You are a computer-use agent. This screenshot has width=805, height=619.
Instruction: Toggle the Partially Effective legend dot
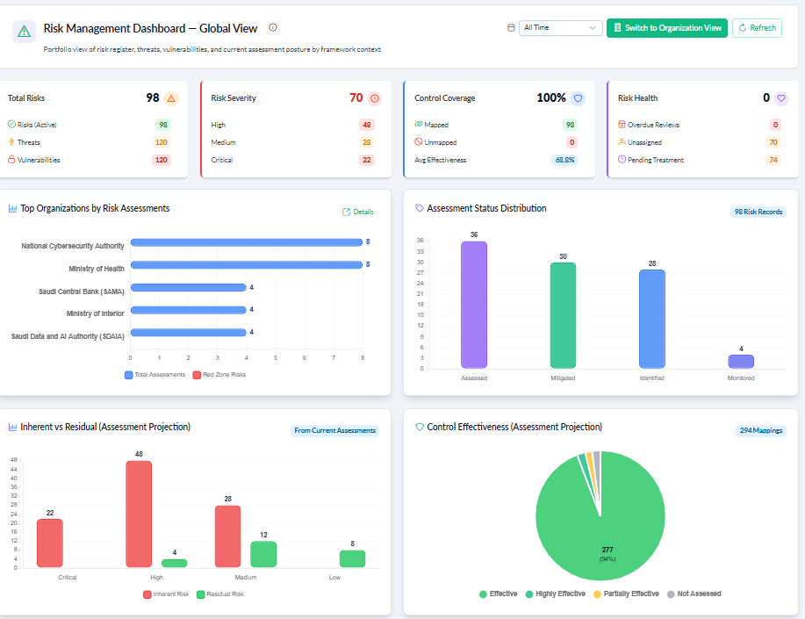tap(597, 594)
